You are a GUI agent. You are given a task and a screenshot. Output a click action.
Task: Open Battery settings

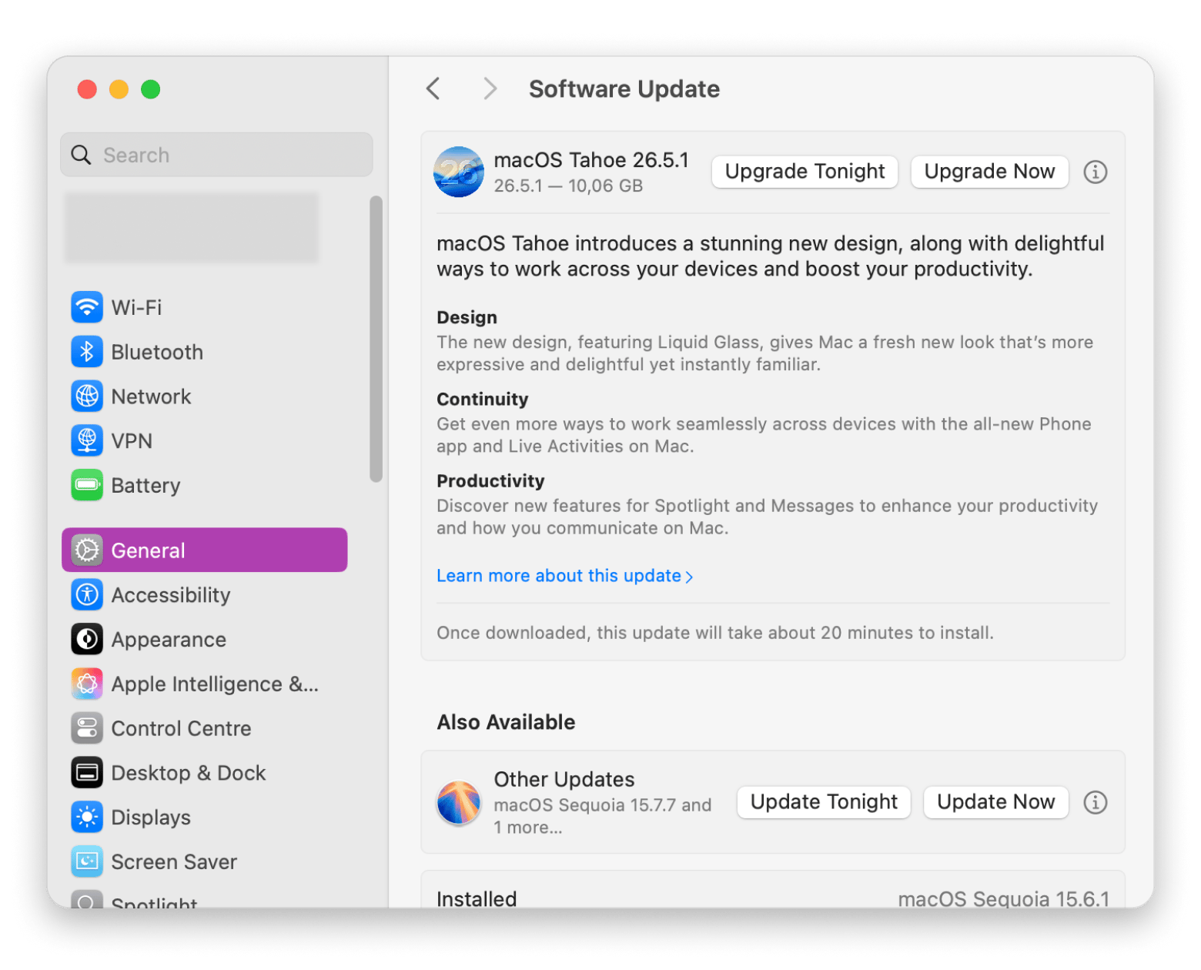[205, 485]
